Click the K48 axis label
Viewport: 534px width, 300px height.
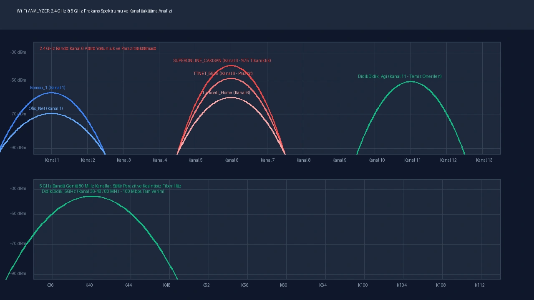click(167, 285)
